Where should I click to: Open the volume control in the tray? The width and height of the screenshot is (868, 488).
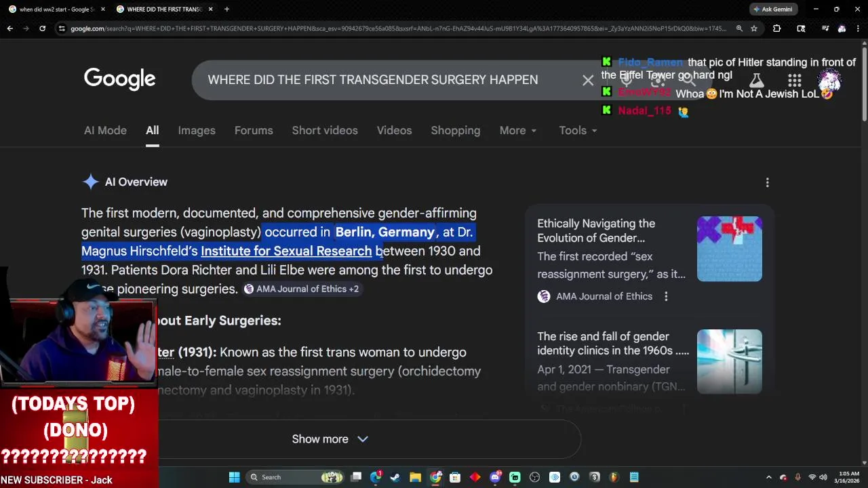823,477
